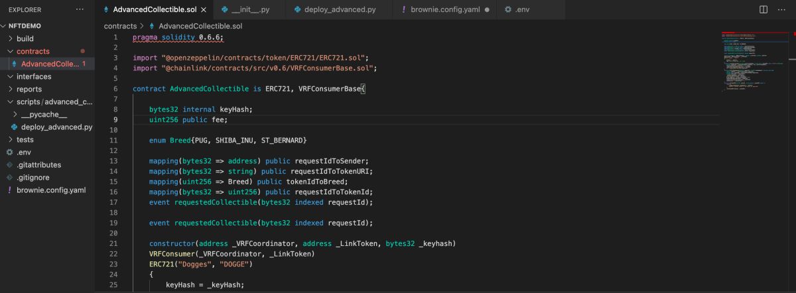The height and width of the screenshot is (293, 796).
Task: Click git icon beside .gitattributes
Action: click(x=9, y=165)
